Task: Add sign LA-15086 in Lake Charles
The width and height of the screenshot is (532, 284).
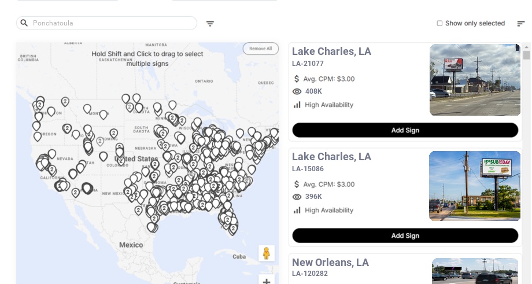Action: [x=405, y=235]
